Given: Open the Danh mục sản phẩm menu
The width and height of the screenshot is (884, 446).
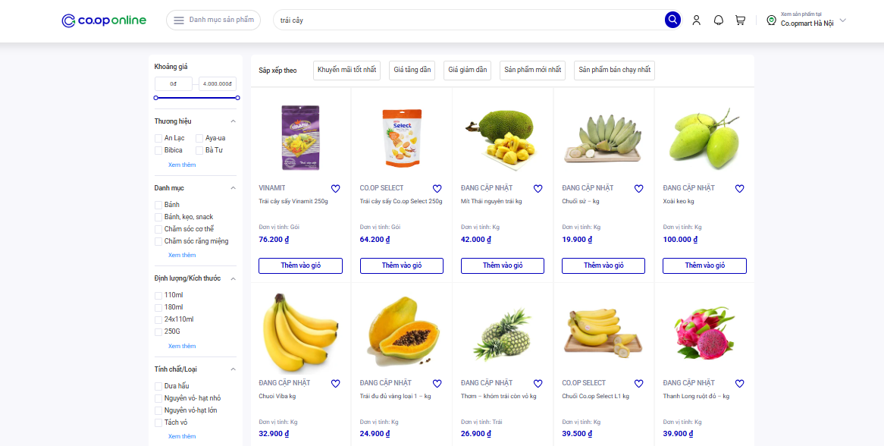Looking at the screenshot, I should pyautogui.click(x=213, y=20).
